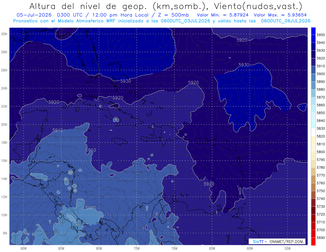326x252 pixels.
Task: Click the 10N latitude axis label
Action: tap(5, 215)
